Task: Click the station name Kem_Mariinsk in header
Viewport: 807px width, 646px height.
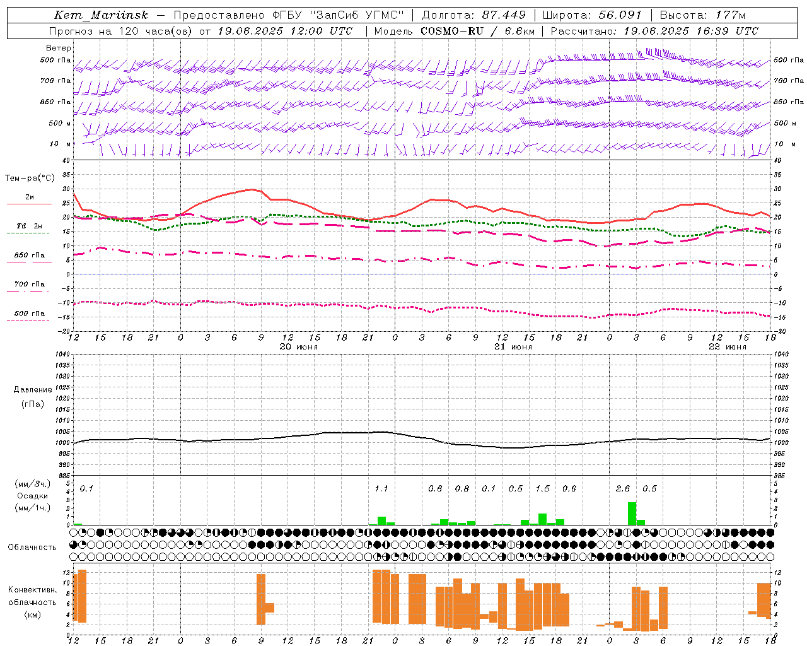Action: click(102, 15)
